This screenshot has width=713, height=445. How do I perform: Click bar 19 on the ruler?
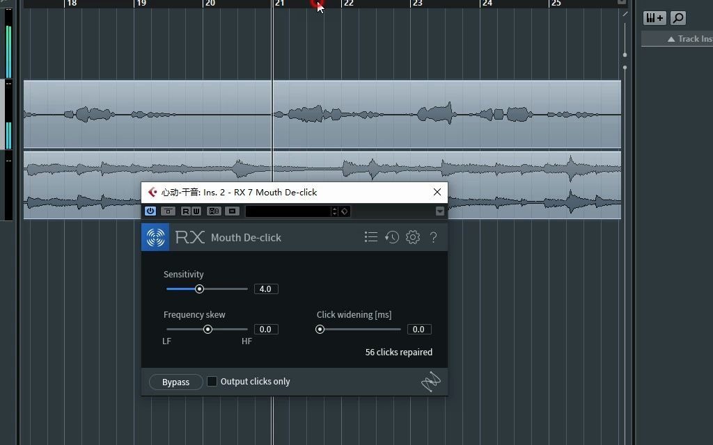141,3
